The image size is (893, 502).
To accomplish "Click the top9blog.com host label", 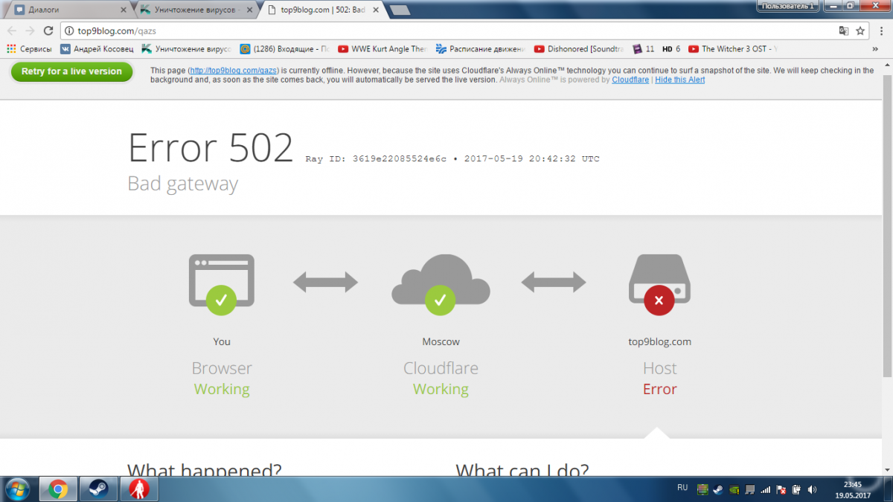I will pyautogui.click(x=659, y=341).
